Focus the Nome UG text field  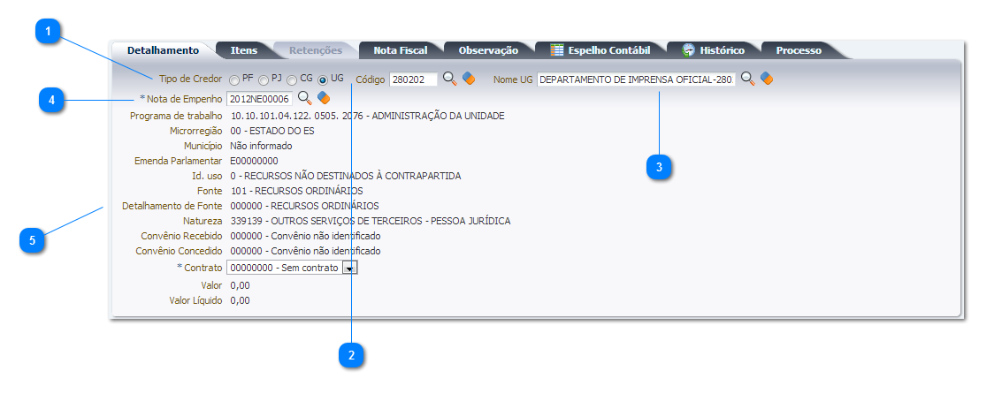(635, 79)
